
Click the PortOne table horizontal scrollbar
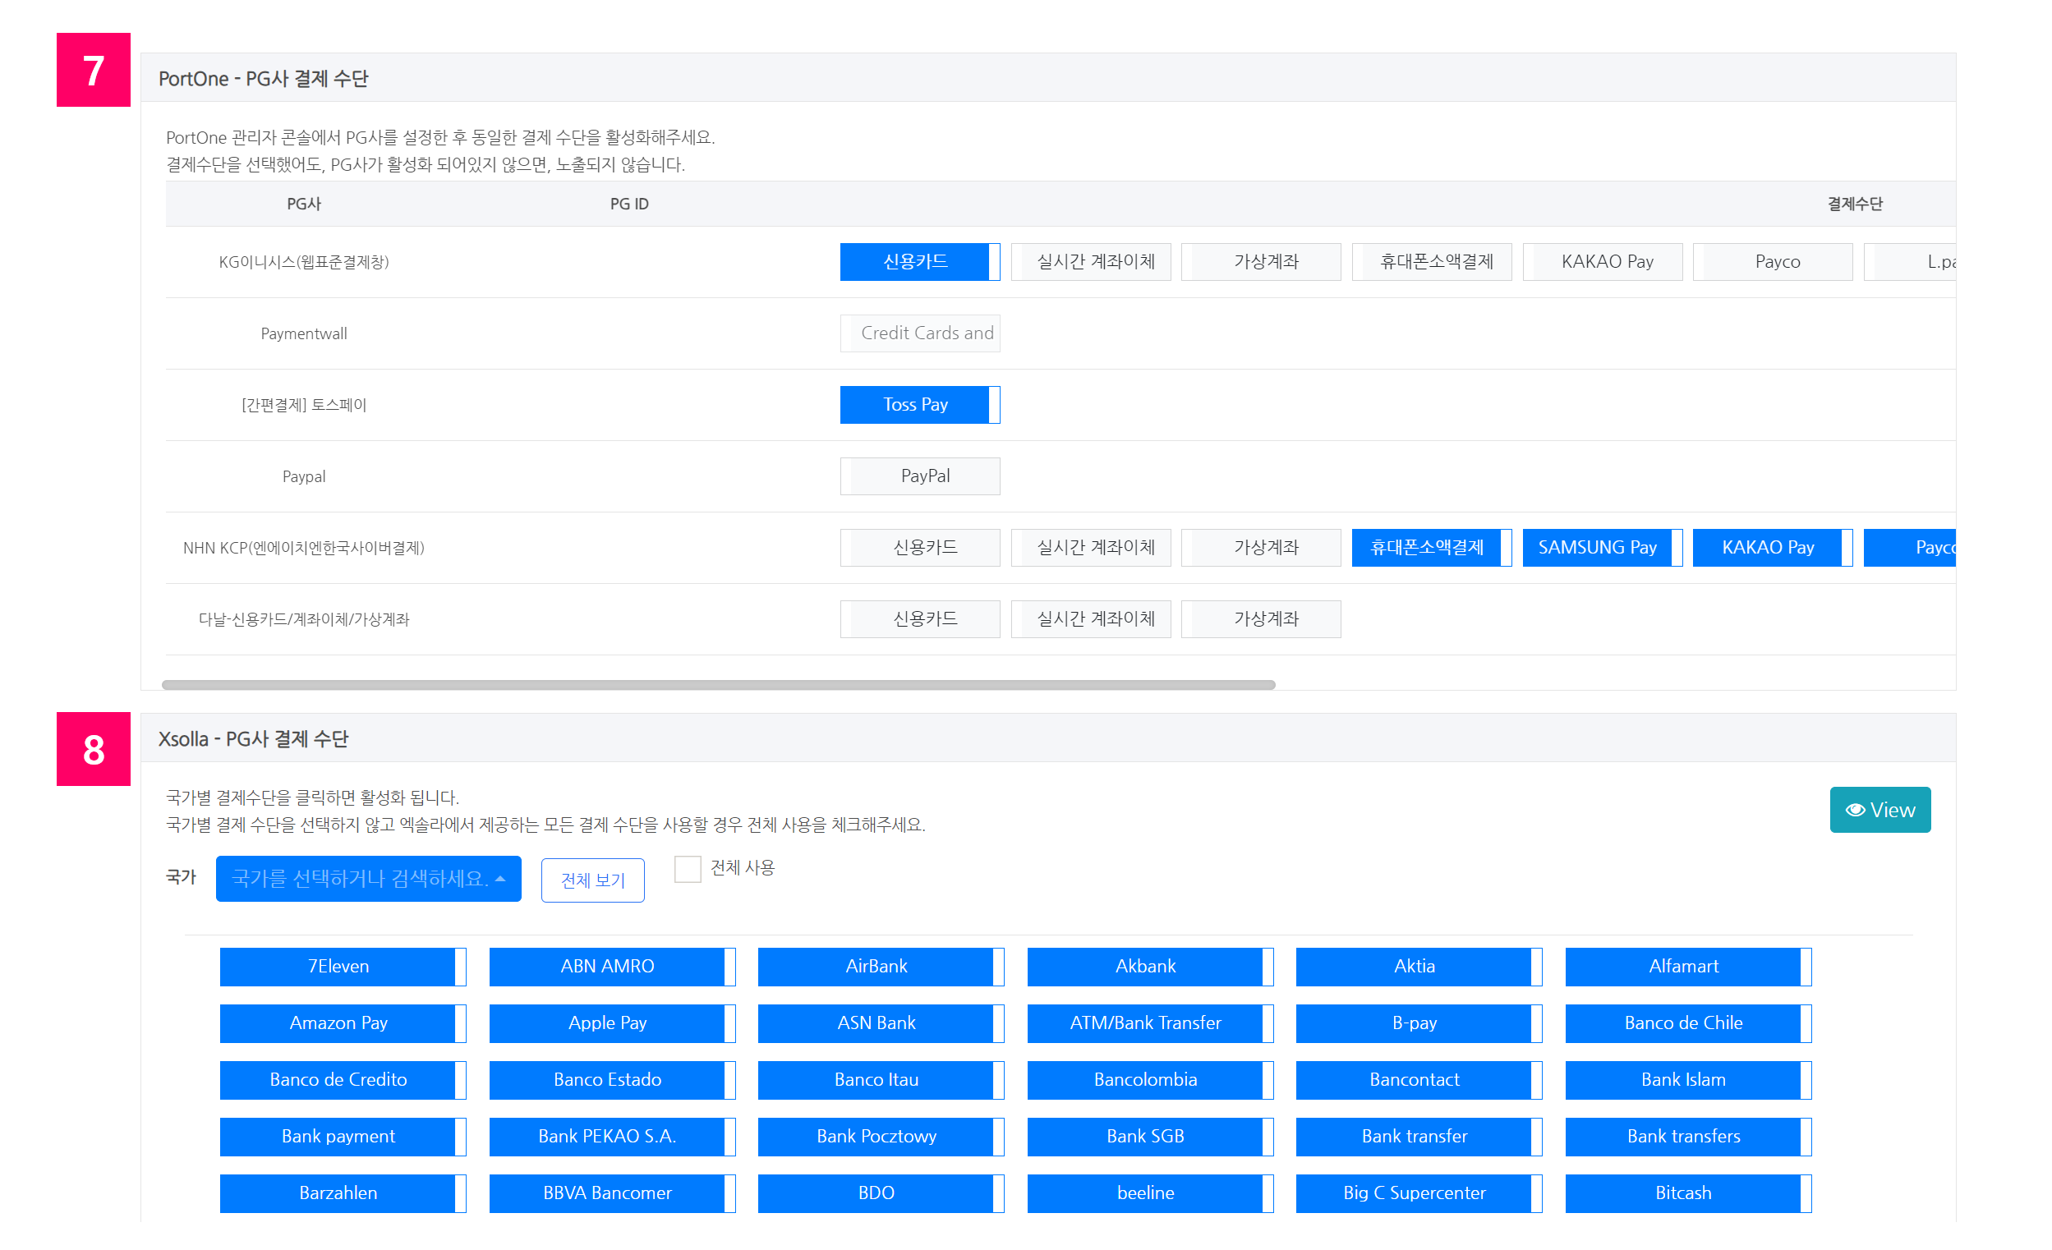click(718, 685)
